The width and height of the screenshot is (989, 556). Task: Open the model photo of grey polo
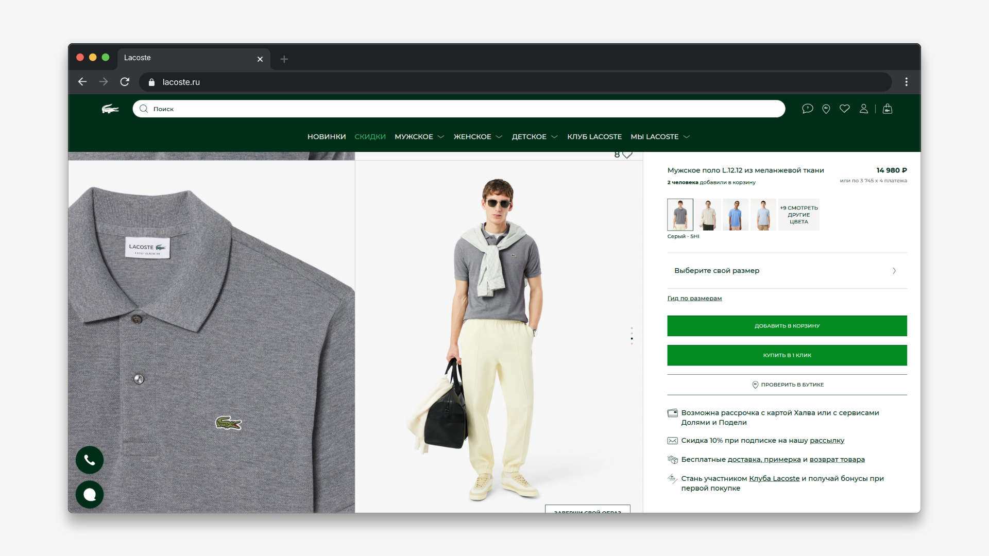point(499,336)
